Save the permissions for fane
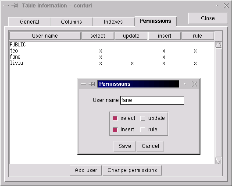Image resolution: width=232 pixels, height=186 pixels. (125, 146)
